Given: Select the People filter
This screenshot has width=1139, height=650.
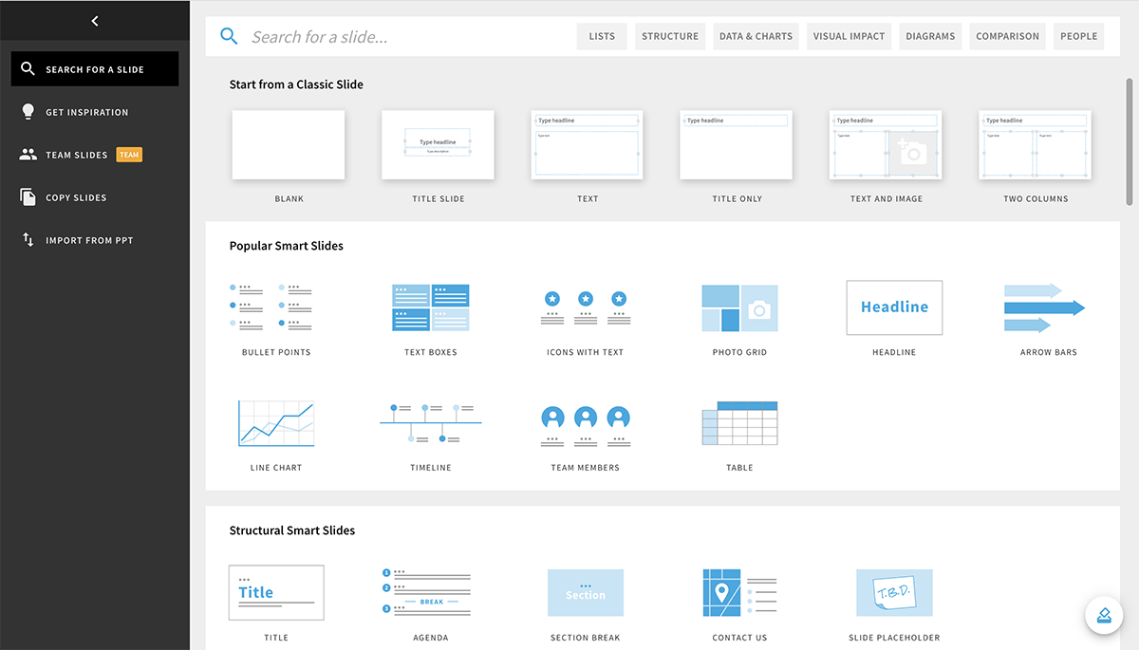Looking at the screenshot, I should pyautogui.click(x=1078, y=35).
